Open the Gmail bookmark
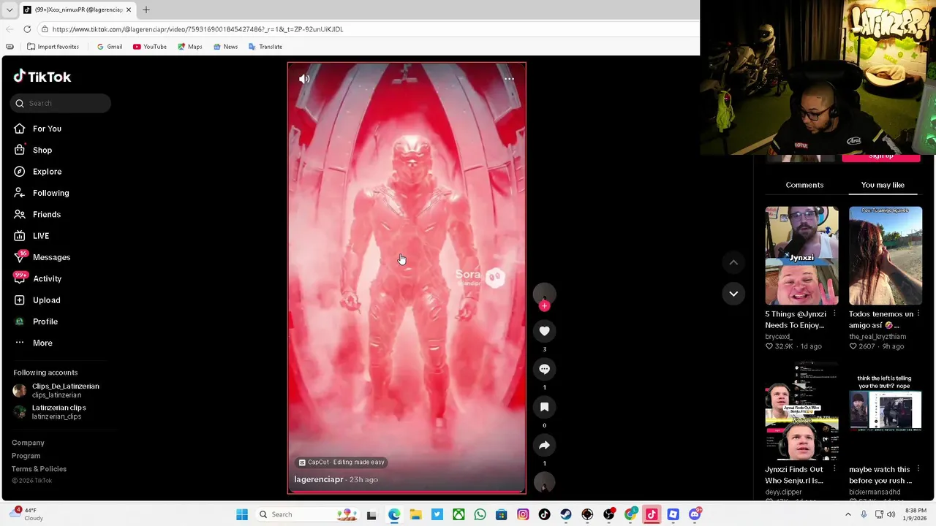The width and height of the screenshot is (936, 526). pyautogui.click(x=110, y=47)
